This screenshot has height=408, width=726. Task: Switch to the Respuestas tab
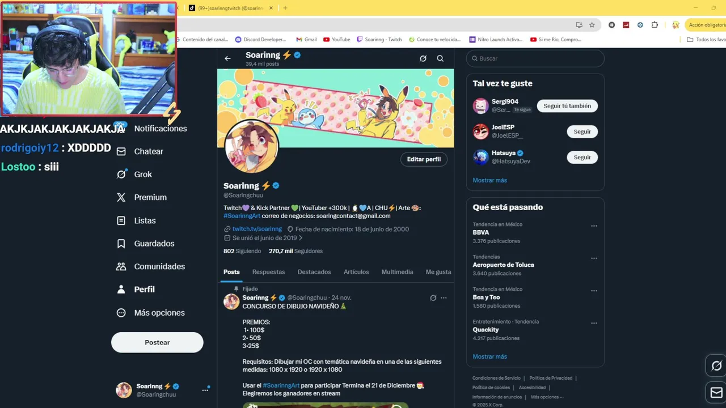point(268,272)
